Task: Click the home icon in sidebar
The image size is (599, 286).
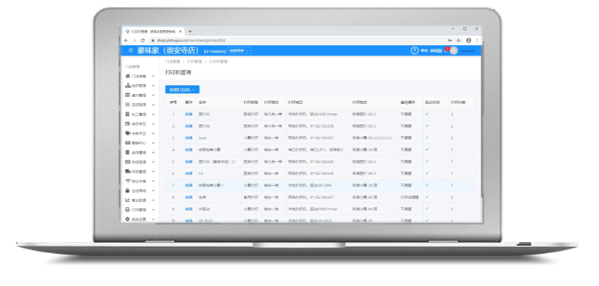Action: [128, 76]
